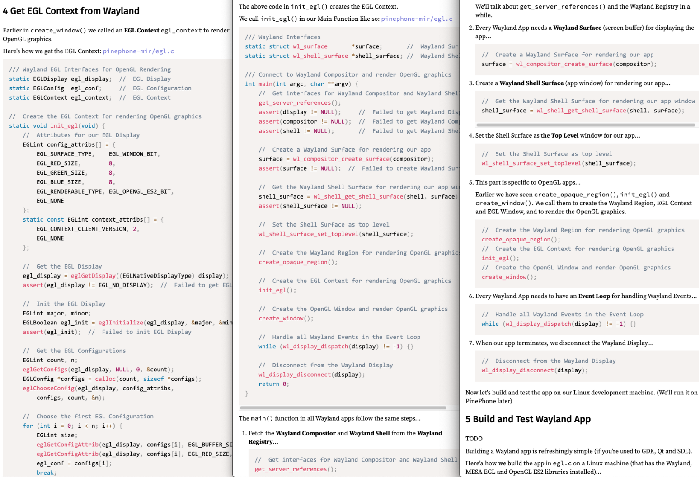This screenshot has height=477, width=700.
Task: Click "static void init_egl(void)" function declaration
Action: (56, 126)
